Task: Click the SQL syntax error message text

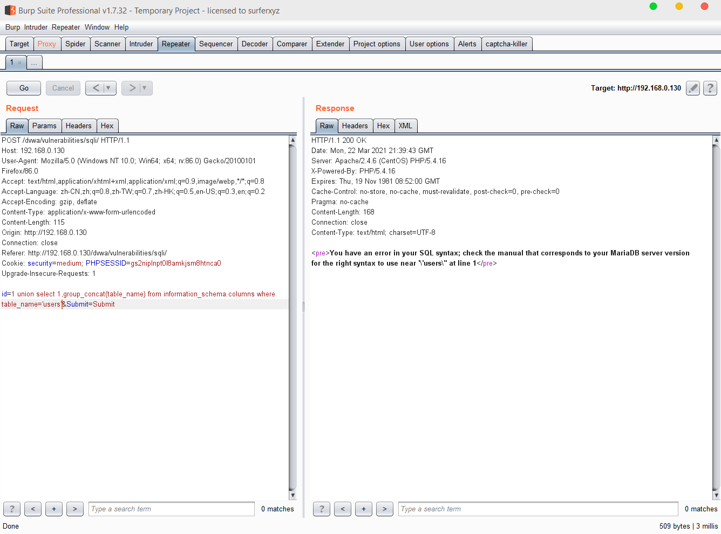Action: click(500, 258)
